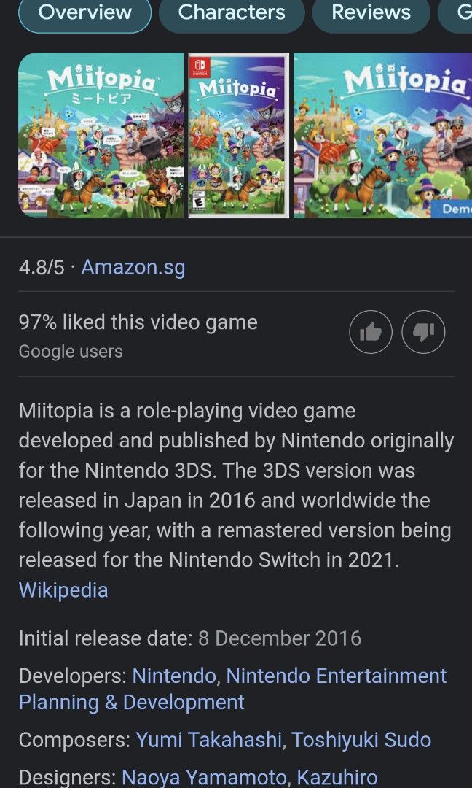This screenshot has width=472, height=788.
Task: Switch to the Reviews tab
Action: [x=371, y=12]
